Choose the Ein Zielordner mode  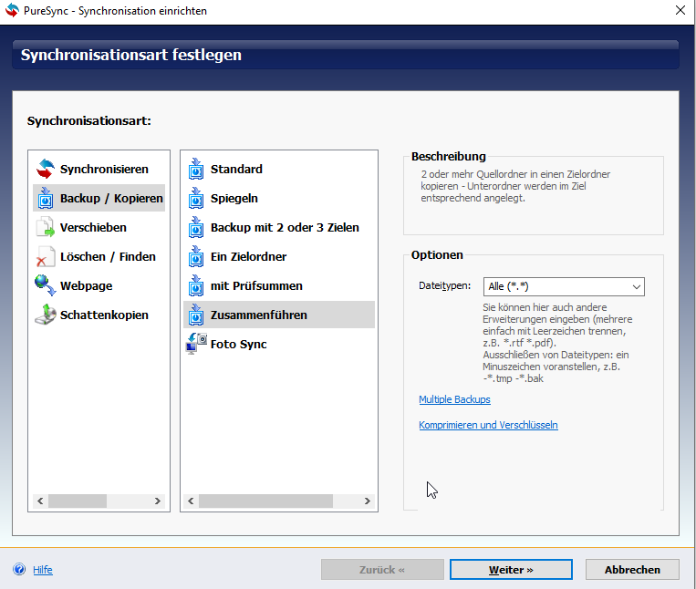279,256
